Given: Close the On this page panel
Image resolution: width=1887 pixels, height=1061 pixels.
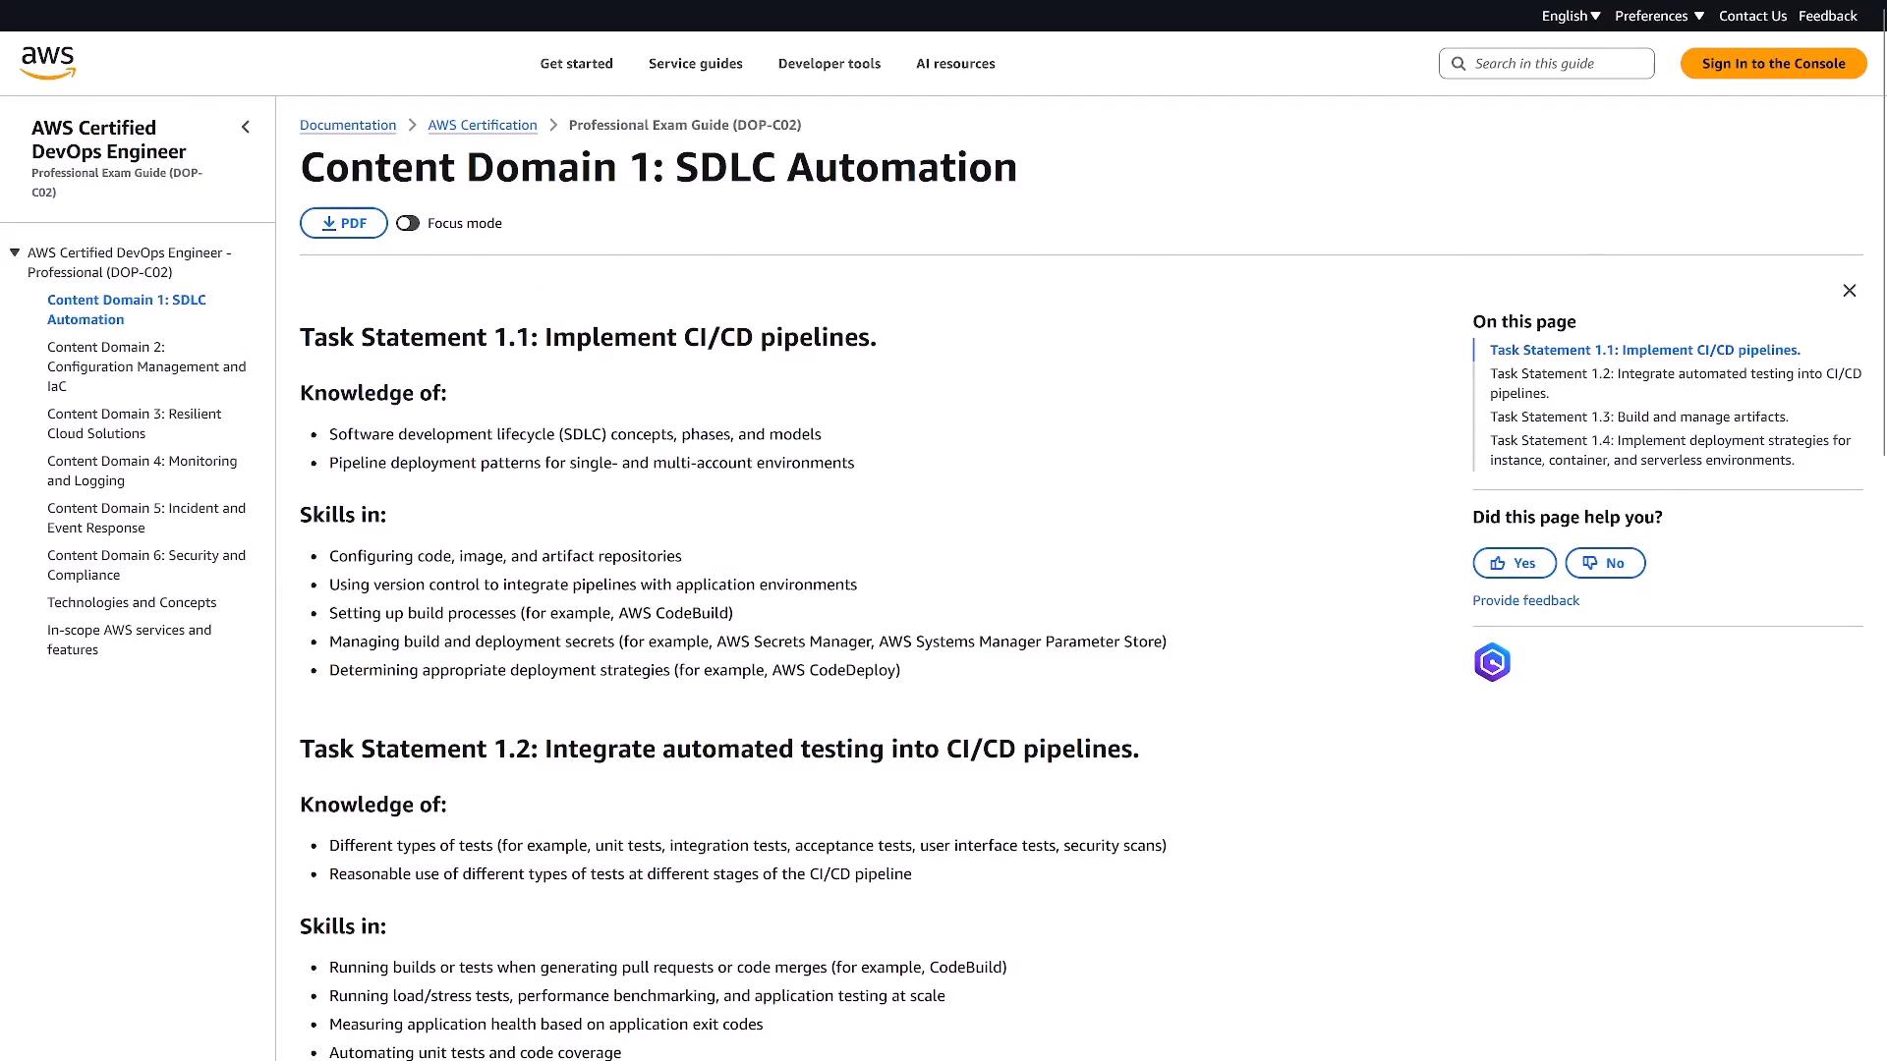Looking at the screenshot, I should tap(1850, 291).
